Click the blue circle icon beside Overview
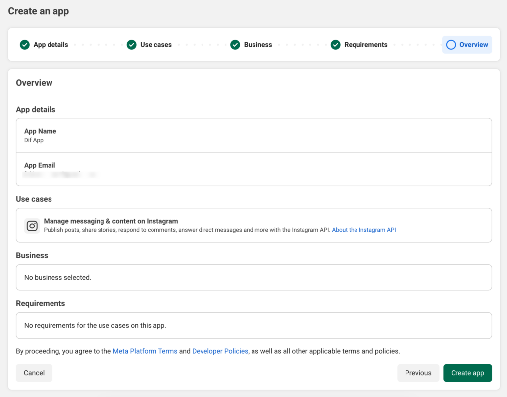This screenshot has height=397, width=507. pos(451,45)
